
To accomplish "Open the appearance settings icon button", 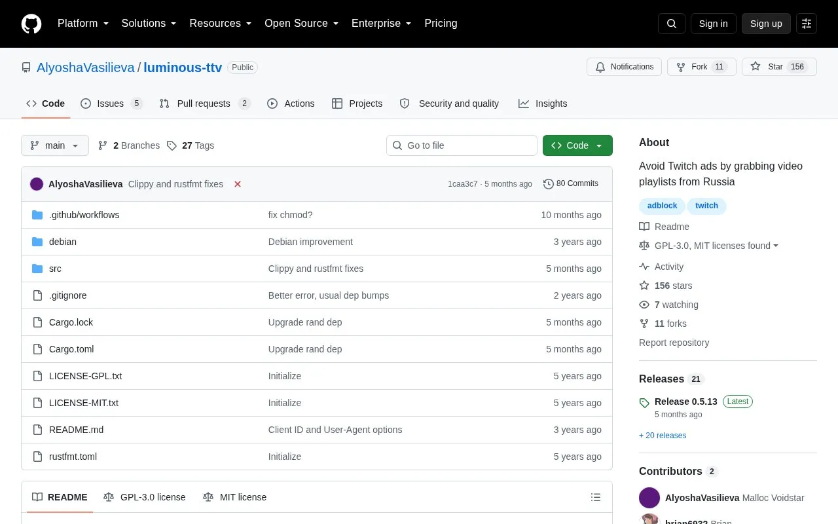I will click(807, 24).
